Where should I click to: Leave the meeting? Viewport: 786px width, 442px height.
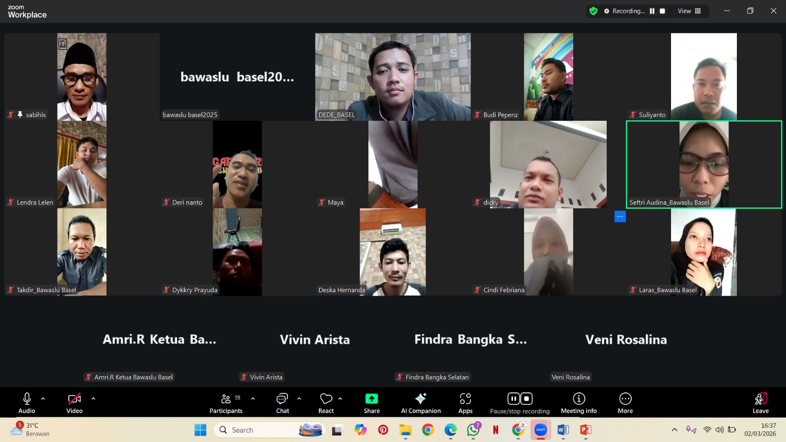coord(760,403)
